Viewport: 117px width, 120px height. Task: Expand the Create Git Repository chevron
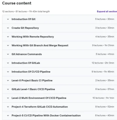(8, 28)
